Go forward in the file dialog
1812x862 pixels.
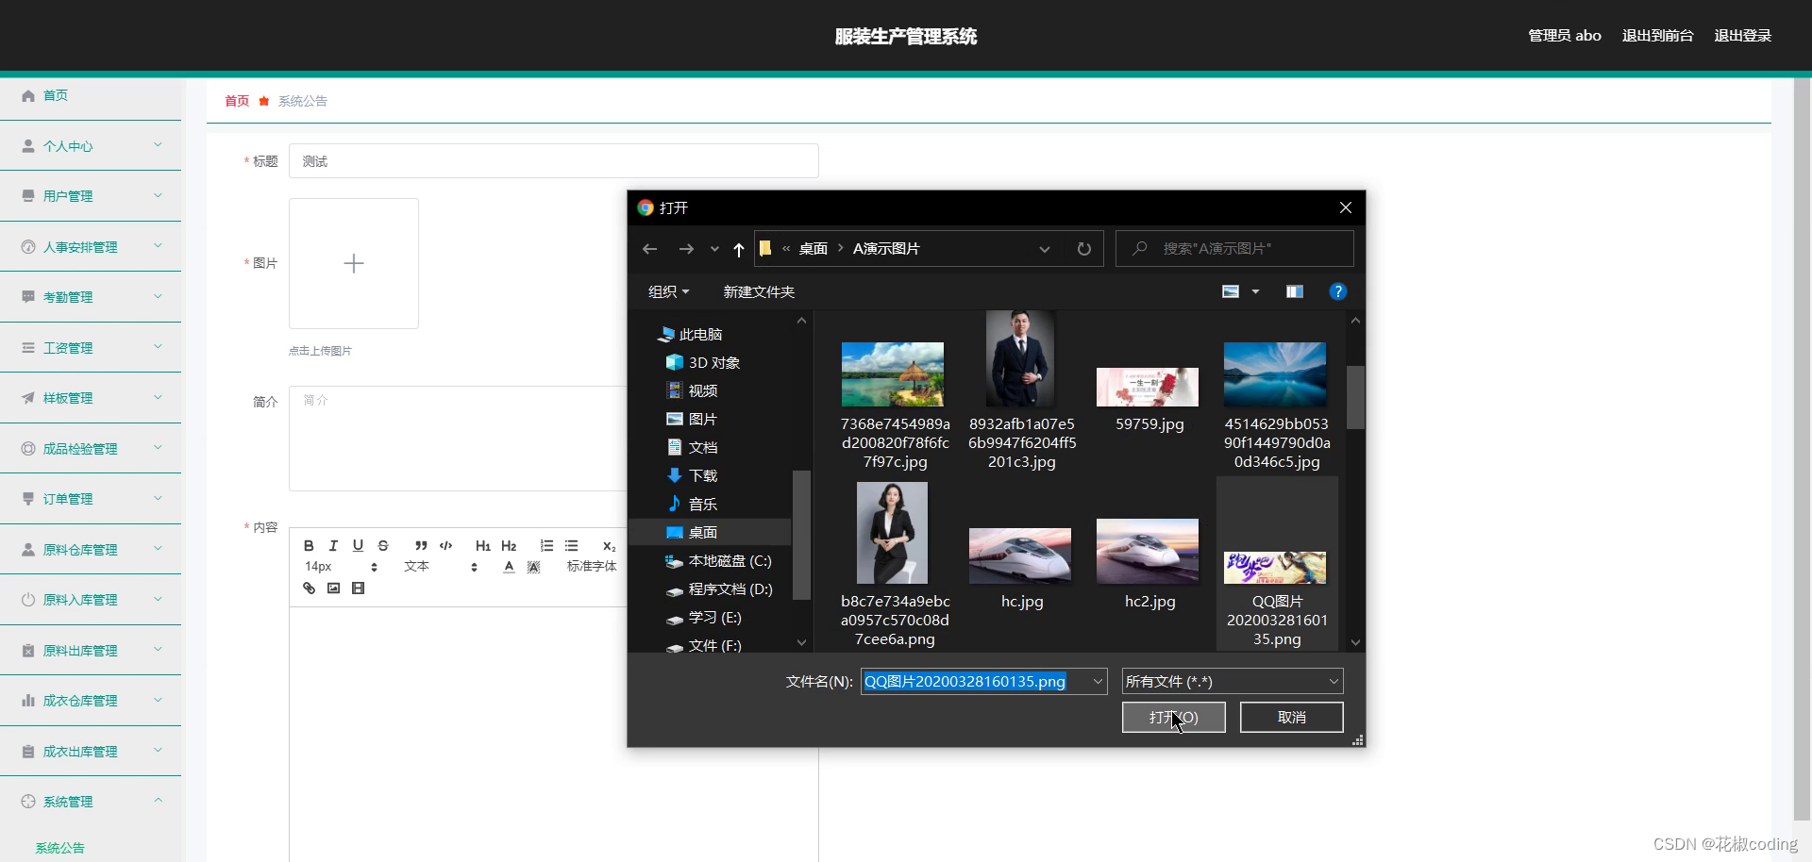click(686, 249)
